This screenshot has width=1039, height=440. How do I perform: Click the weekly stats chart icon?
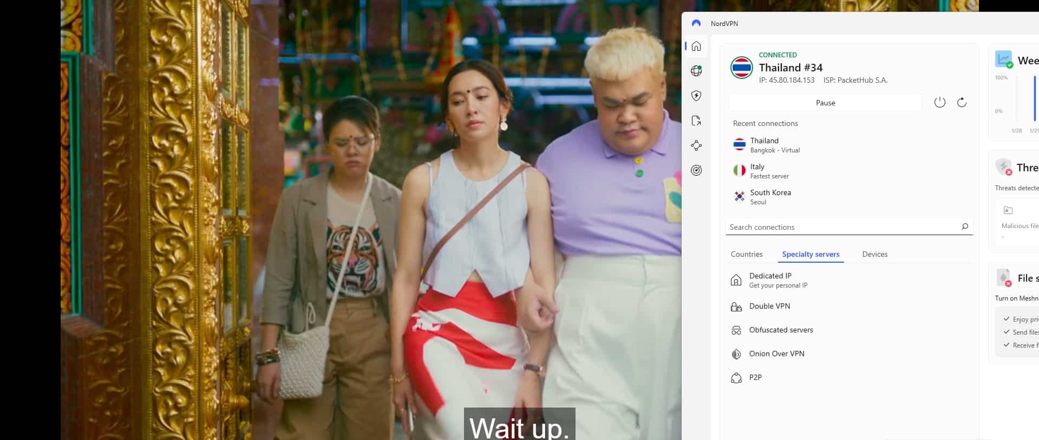(1004, 59)
